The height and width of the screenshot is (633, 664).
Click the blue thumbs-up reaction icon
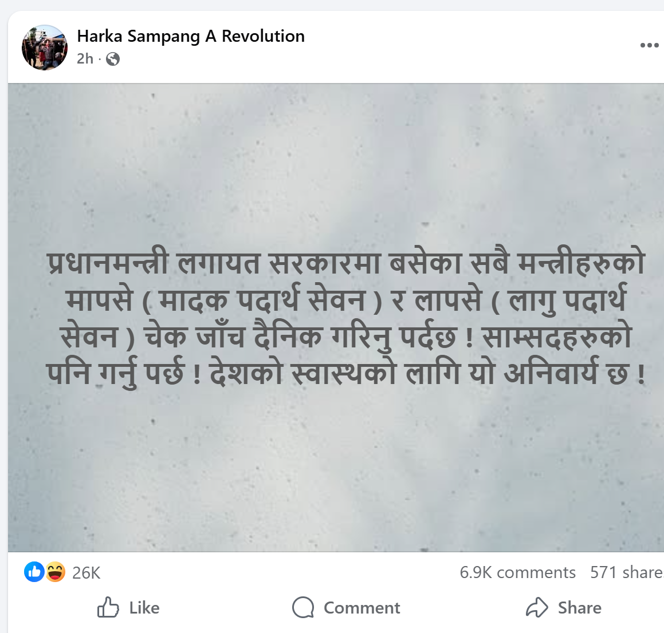[34, 572]
